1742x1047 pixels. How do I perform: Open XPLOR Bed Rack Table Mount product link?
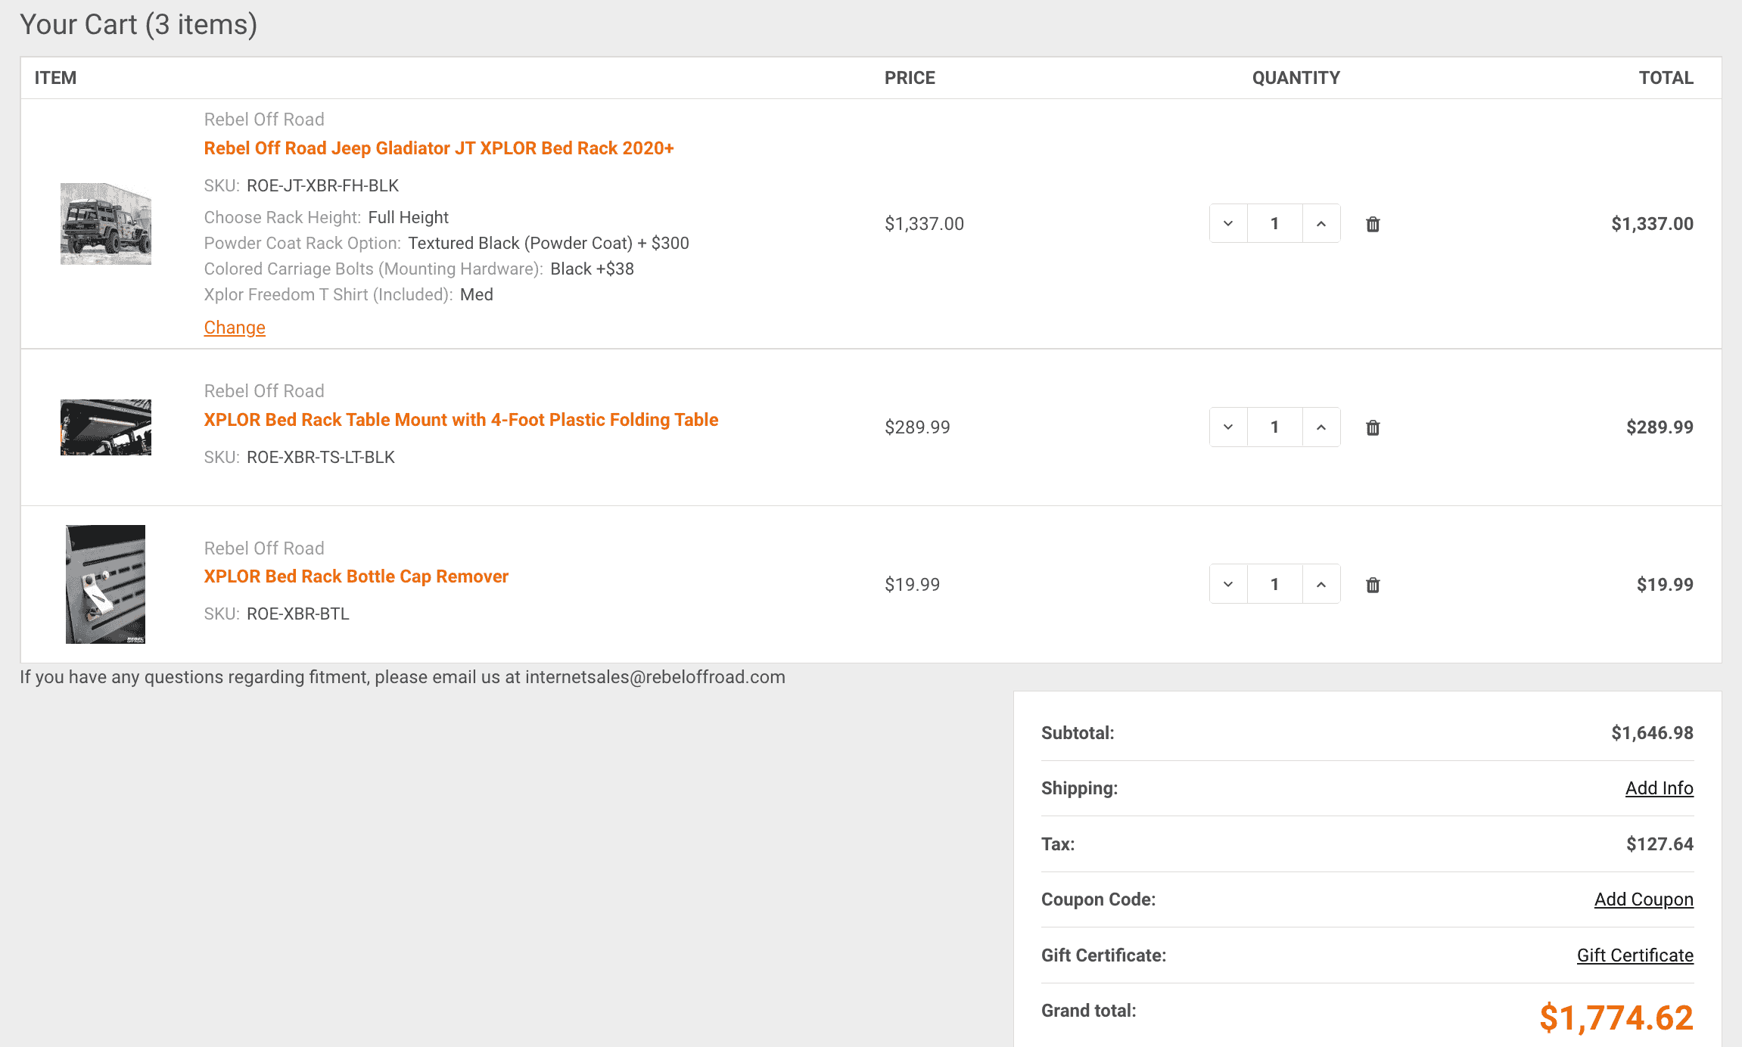(x=461, y=420)
